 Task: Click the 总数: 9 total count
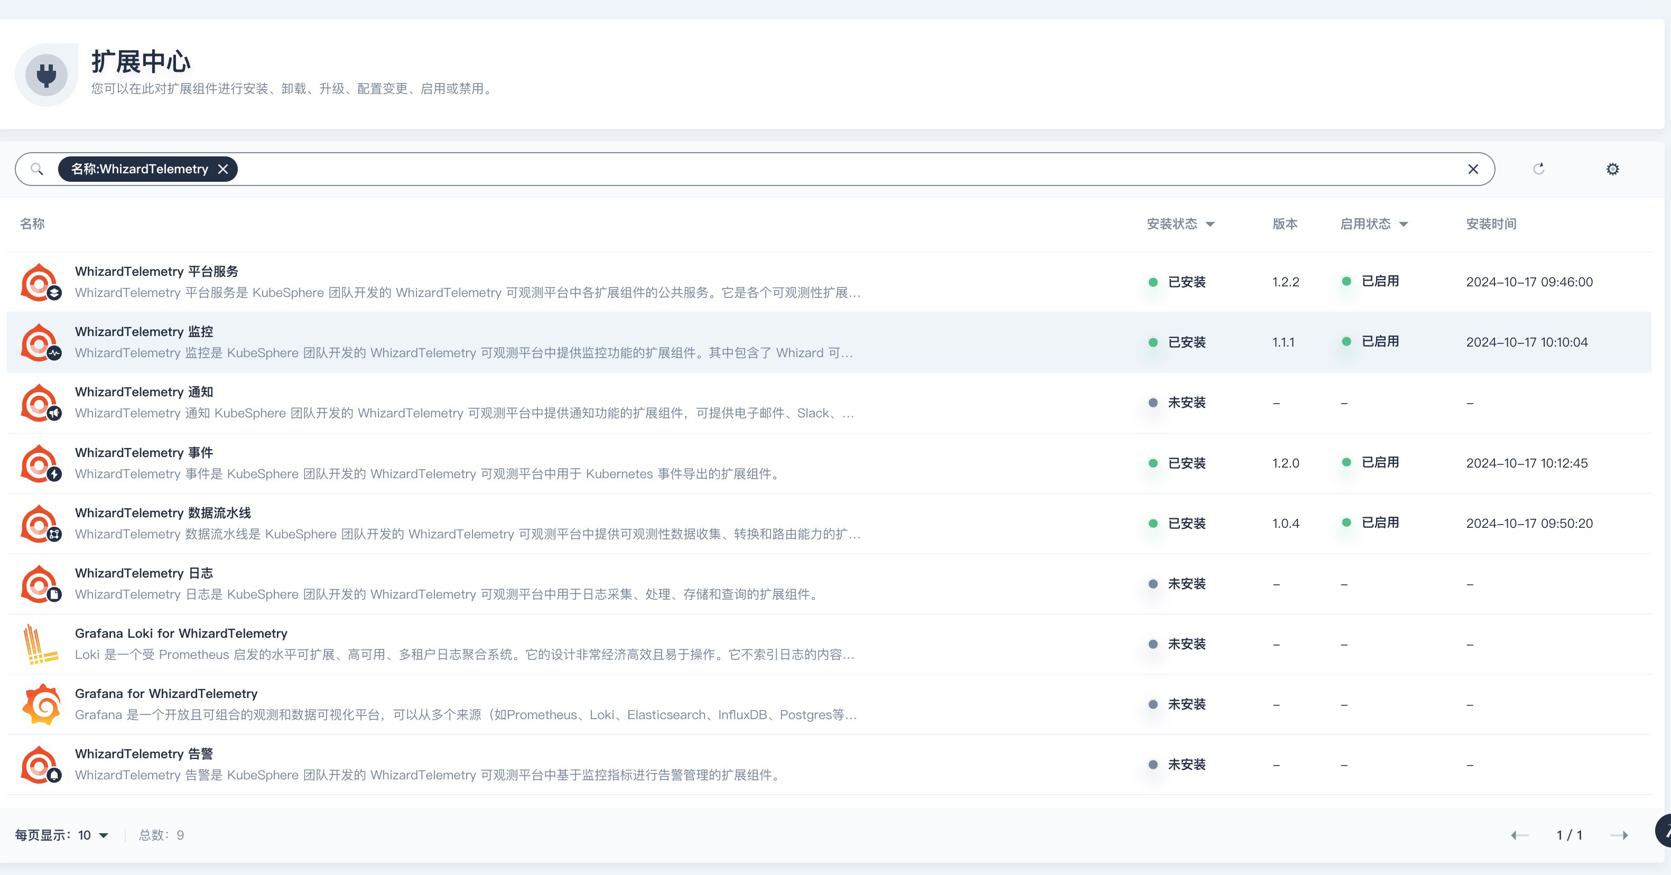(162, 835)
